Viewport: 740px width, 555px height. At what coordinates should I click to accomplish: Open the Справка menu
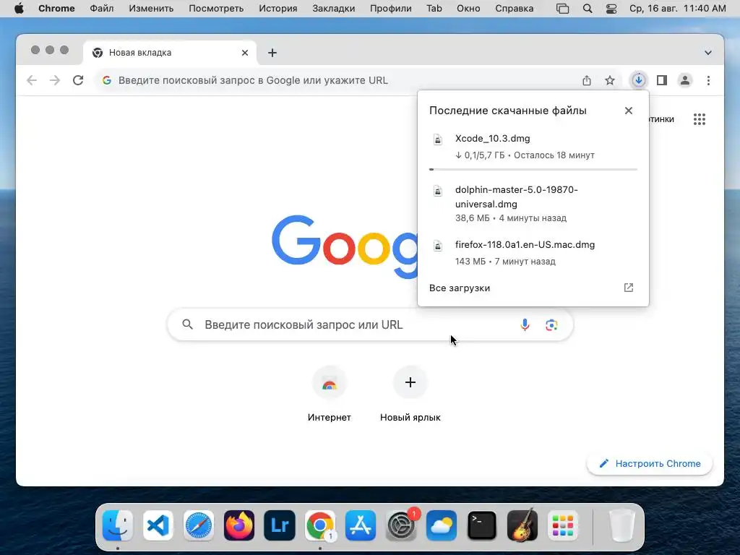(x=515, y=9)
